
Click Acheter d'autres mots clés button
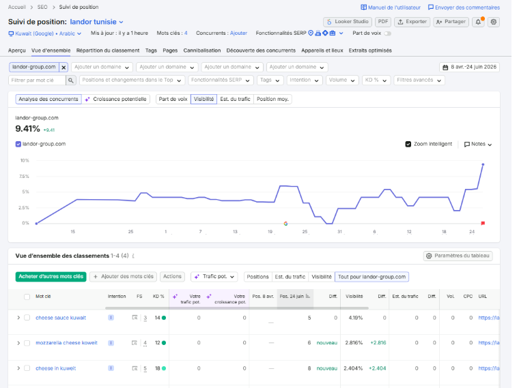[51, 277]
